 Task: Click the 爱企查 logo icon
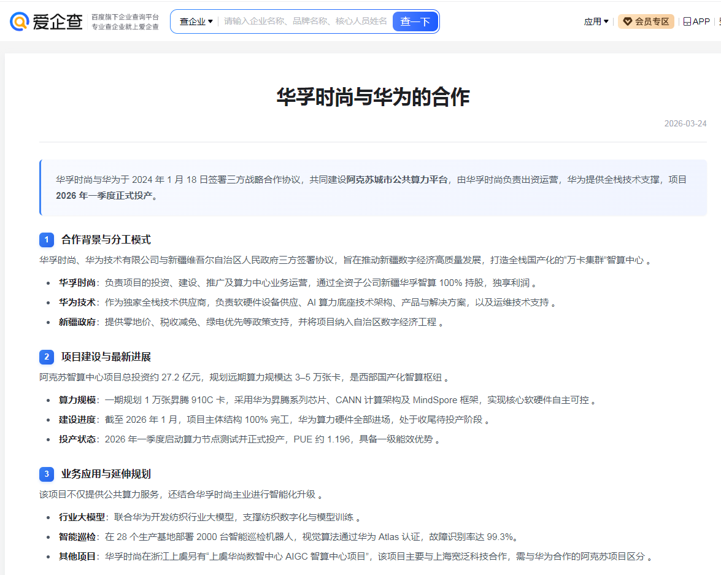(20, 21)
